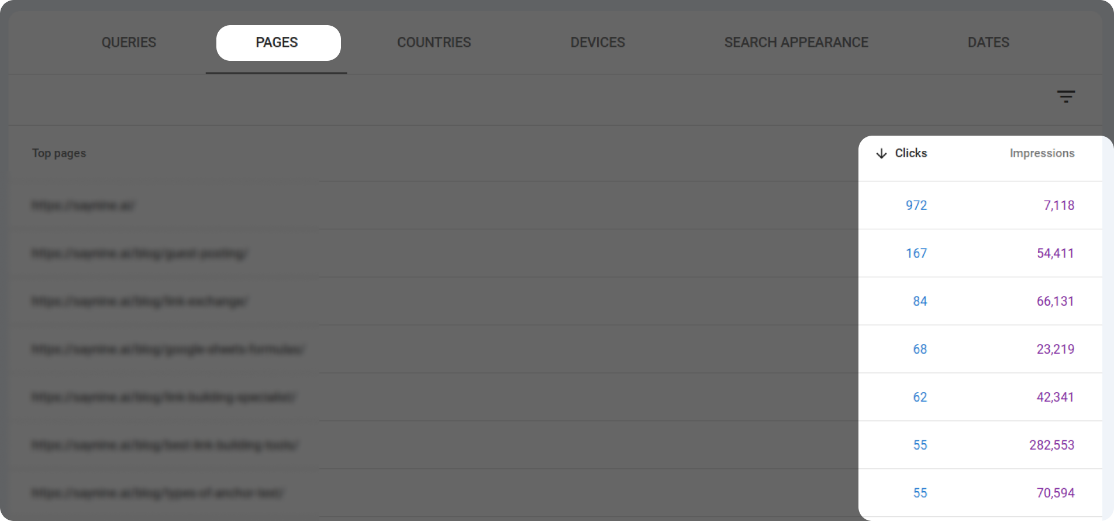Image resolution: width=1114 pixels, height=521 pixels.
Task: Sort the table by Impressions column
Action: tap(1041, 153)
